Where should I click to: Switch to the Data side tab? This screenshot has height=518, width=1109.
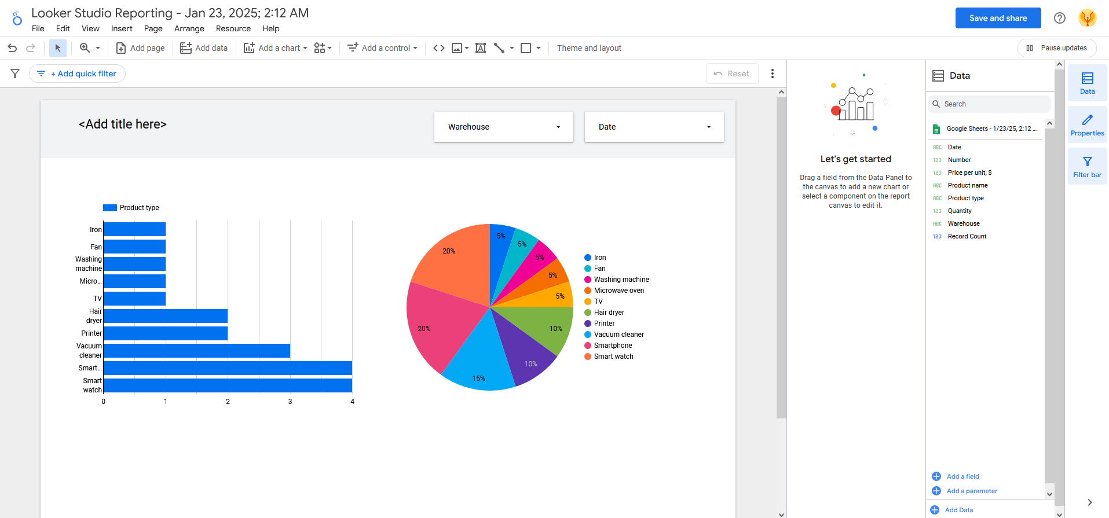point(1088,83)
